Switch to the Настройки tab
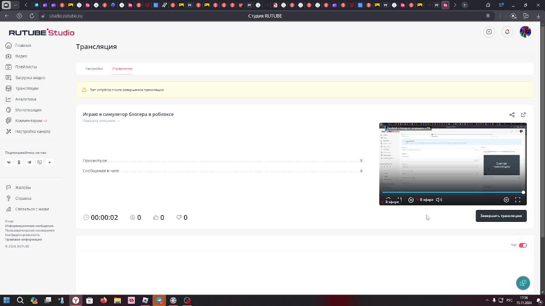 tap(94, 68)
